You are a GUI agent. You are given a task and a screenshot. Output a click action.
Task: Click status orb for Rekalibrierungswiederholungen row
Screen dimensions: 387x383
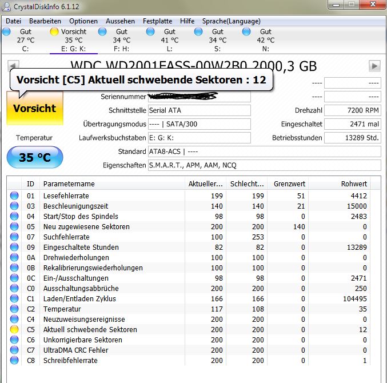coord(14,268)
